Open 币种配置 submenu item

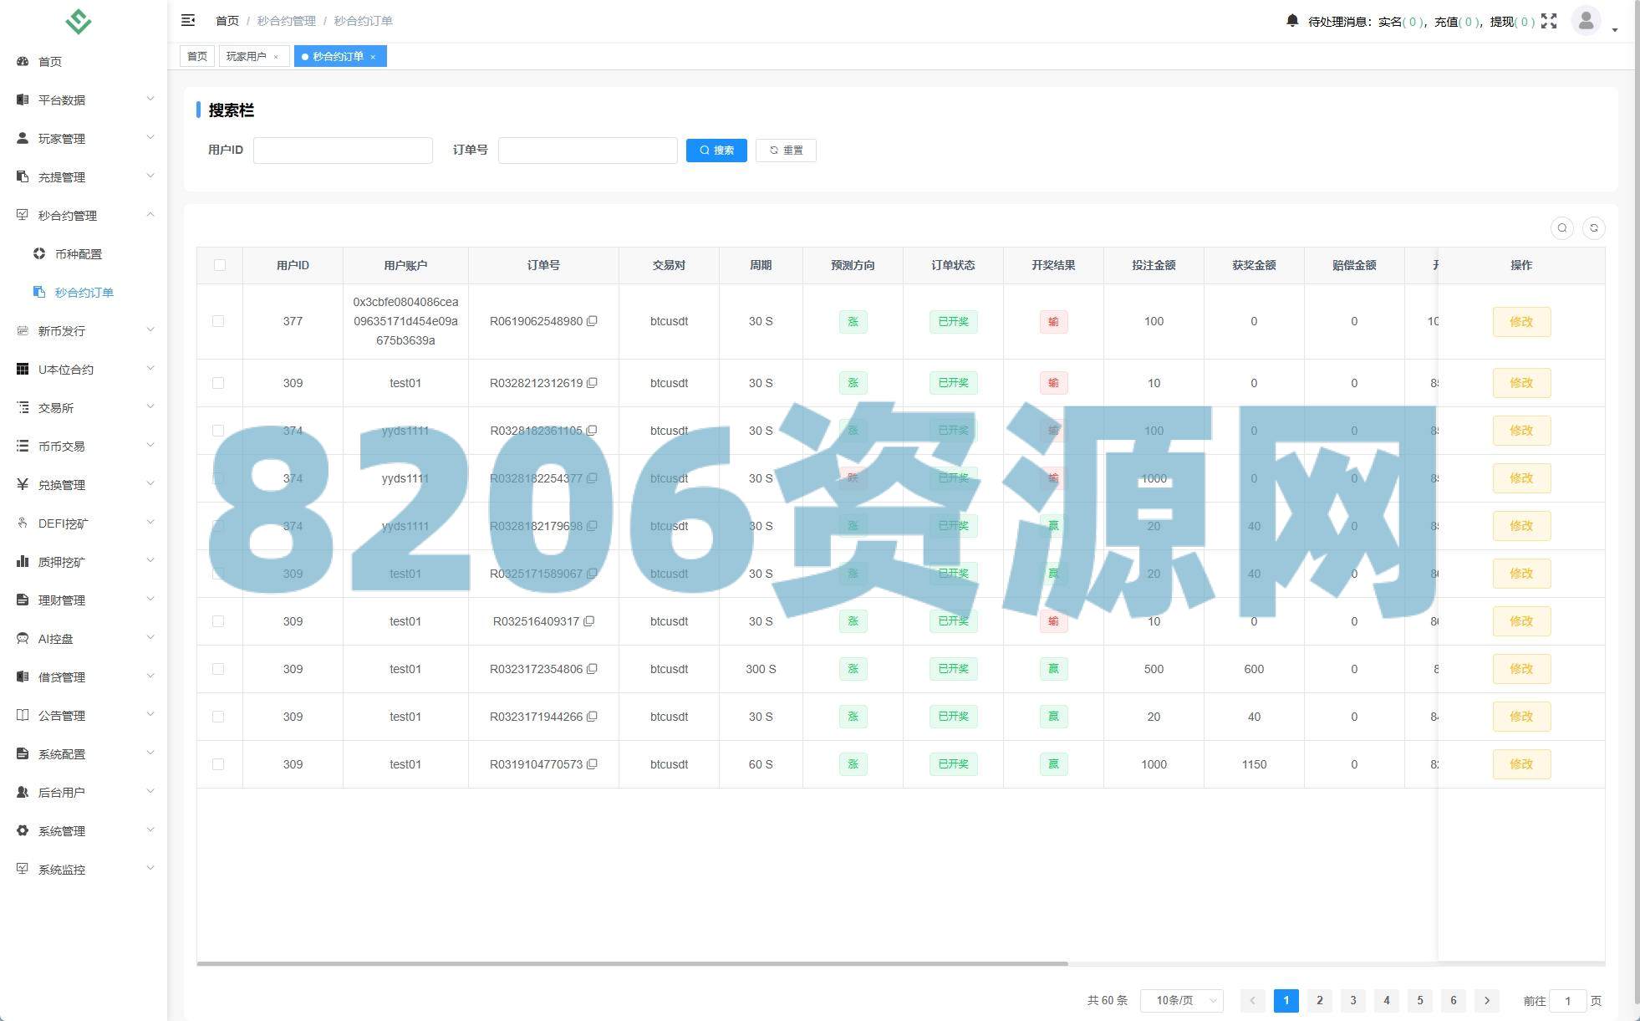tap(78, 253)
